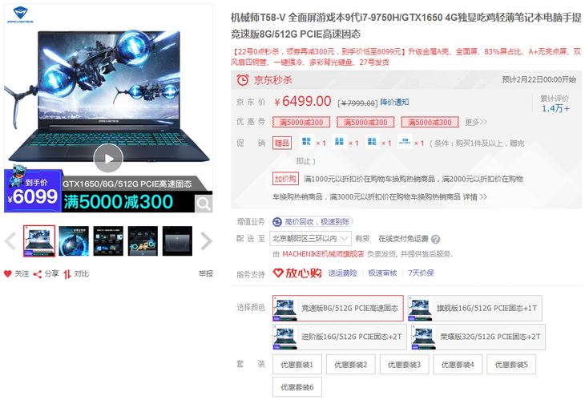
Task: Expand 更多 coupons list
Action: (x=476, y=122)
